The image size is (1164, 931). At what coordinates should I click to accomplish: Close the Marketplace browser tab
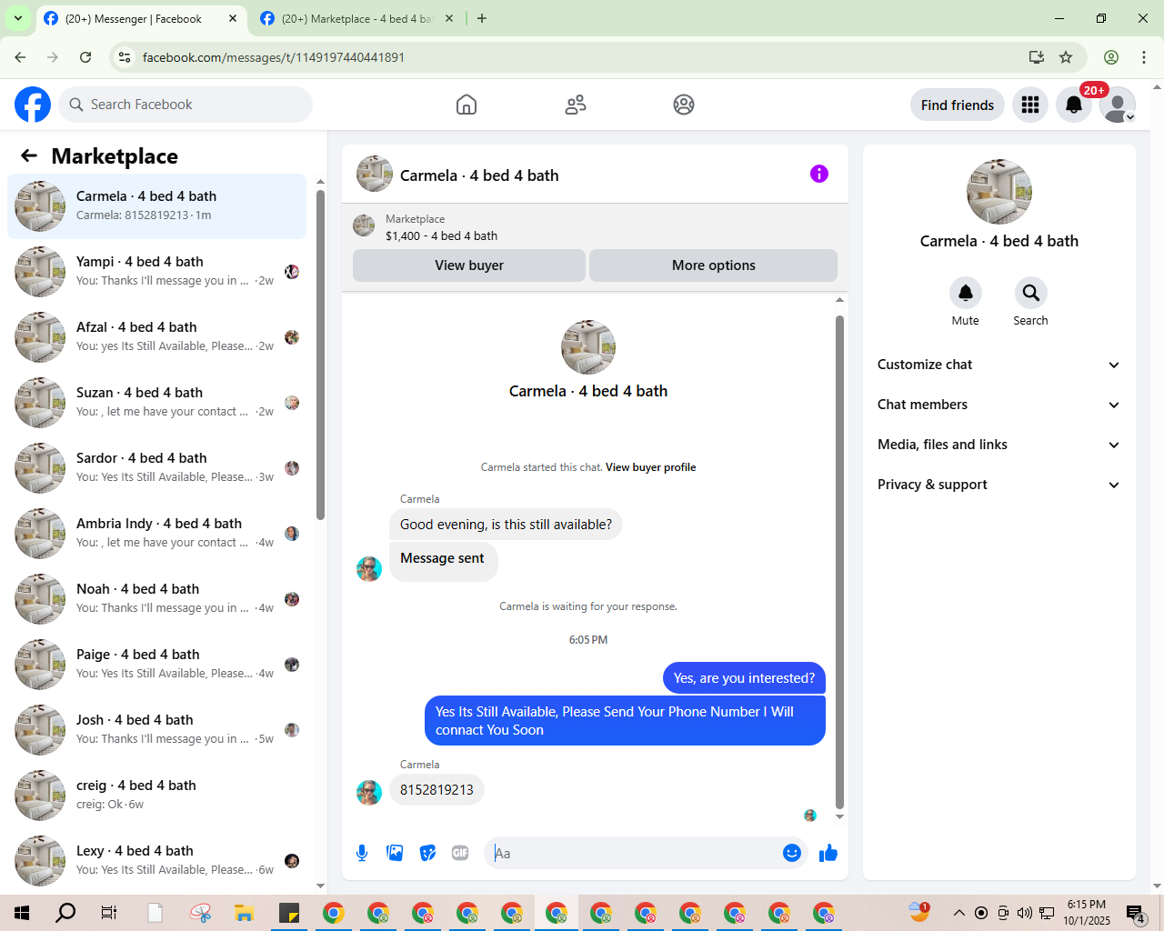coord(450,18)
